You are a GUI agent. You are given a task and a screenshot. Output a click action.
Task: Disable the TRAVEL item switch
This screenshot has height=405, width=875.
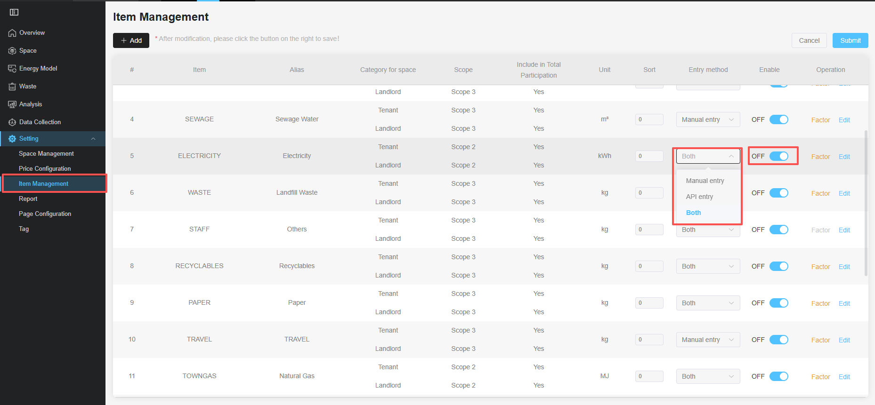778,340
